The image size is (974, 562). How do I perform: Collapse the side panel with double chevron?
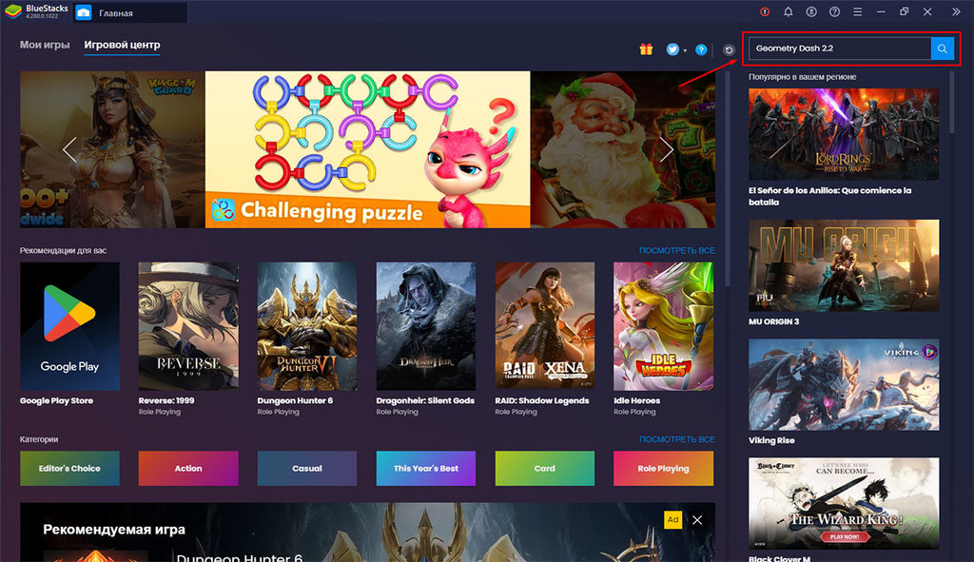pyautogui.click(x=956, y=11)
